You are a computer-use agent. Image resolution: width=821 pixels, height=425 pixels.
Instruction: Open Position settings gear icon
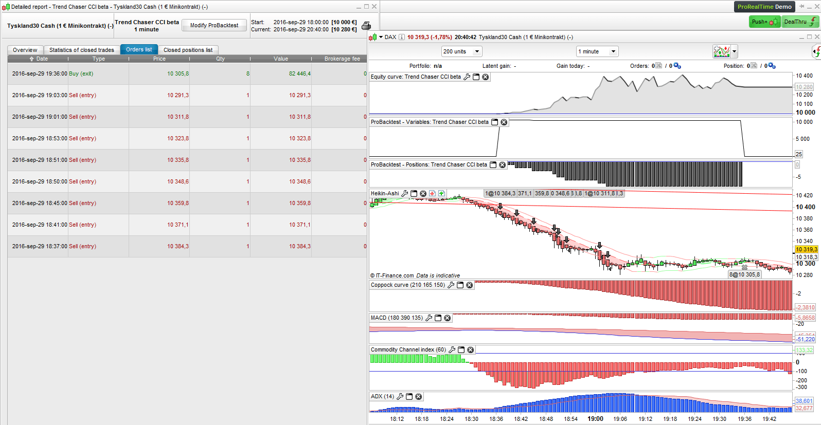772,66
